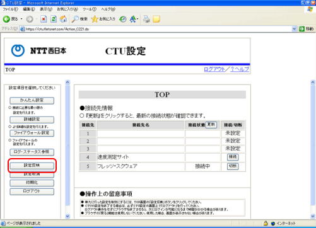This screenshot has width=316, height=228.
Task: Open the ファイル menu
Action: [x=10, y=9]
